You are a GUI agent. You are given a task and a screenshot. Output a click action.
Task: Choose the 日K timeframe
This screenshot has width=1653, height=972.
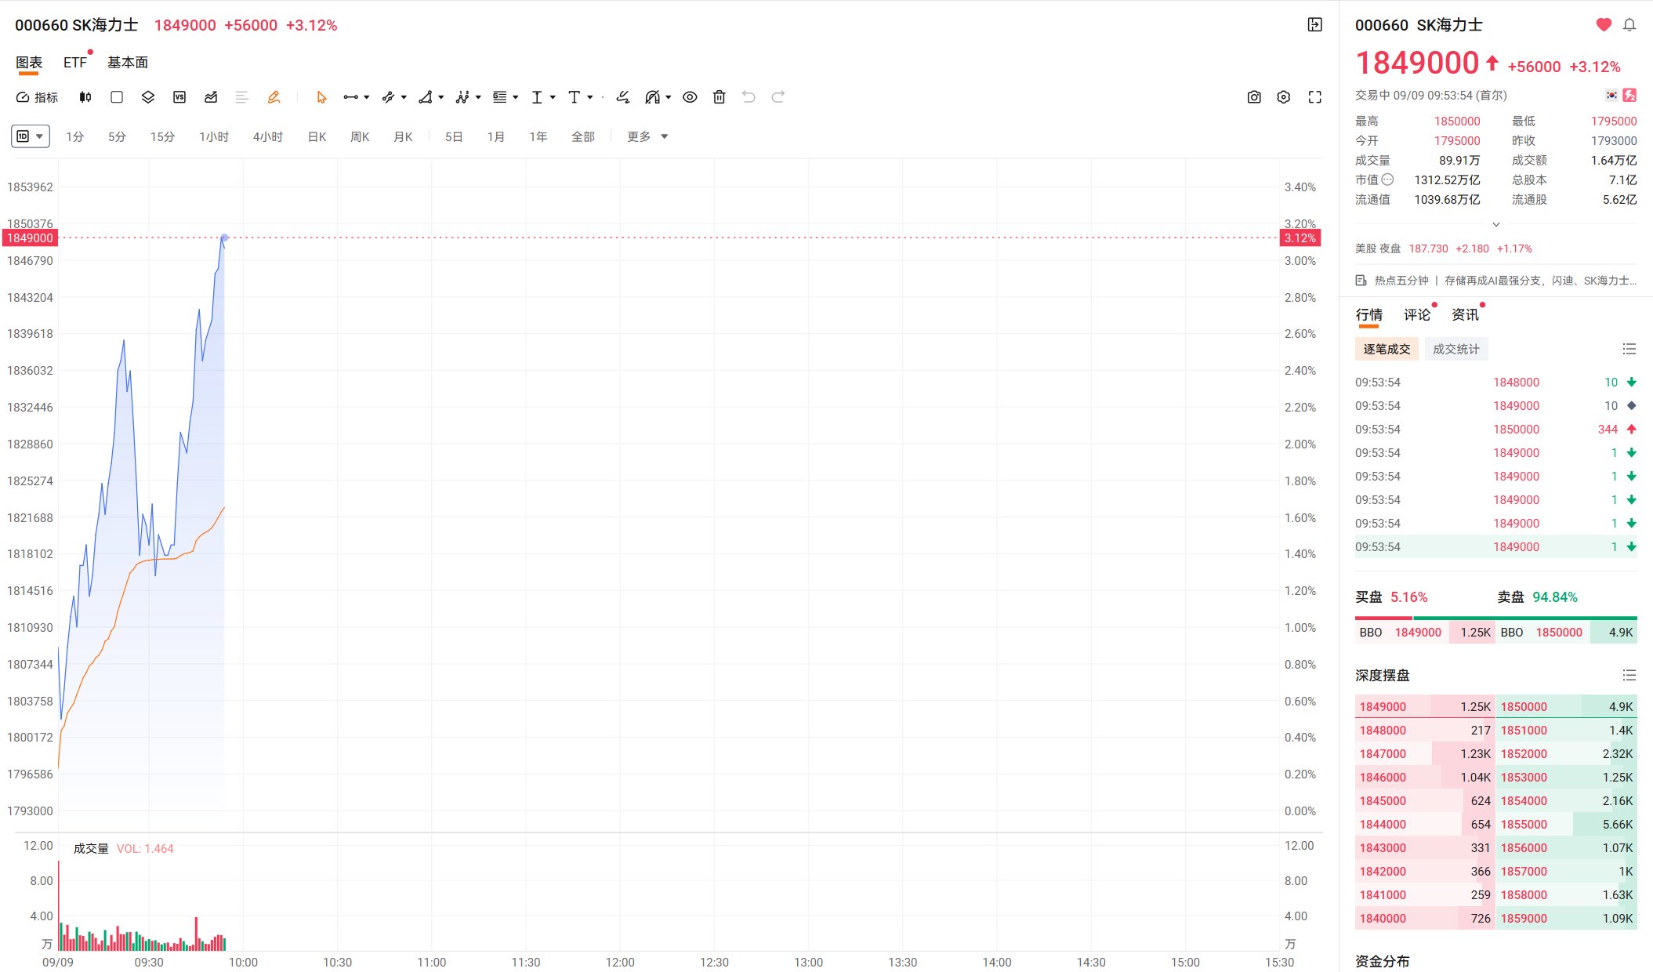pyautogui.click(x=317, y=136)
